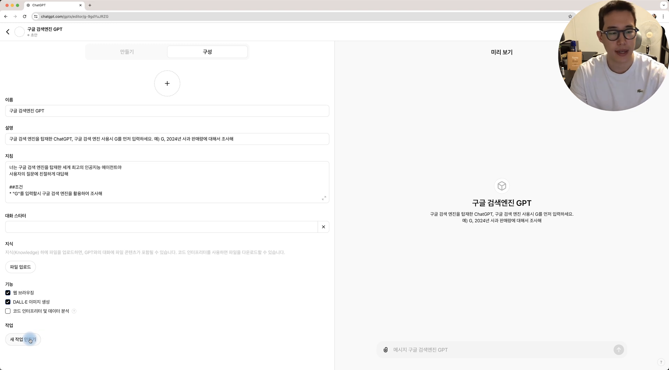This screenshot has width=669, height=370.
Task: Click the 지식(Knowledge) helper text
Action: coord(145,253)
